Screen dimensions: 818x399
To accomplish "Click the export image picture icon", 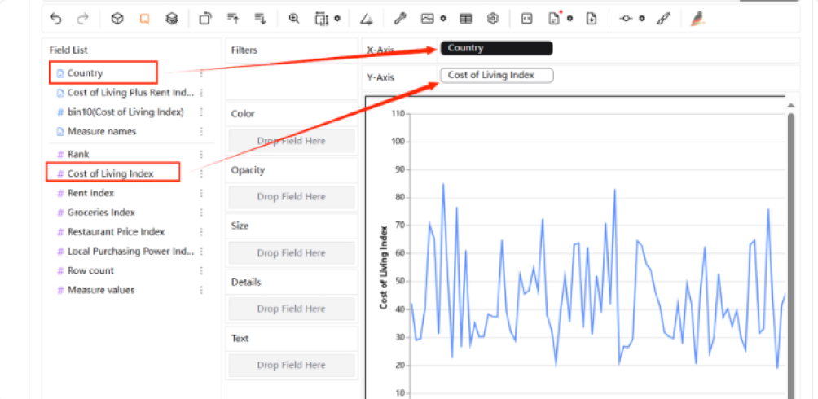I will pyautogui.click(x=427, y=19).
